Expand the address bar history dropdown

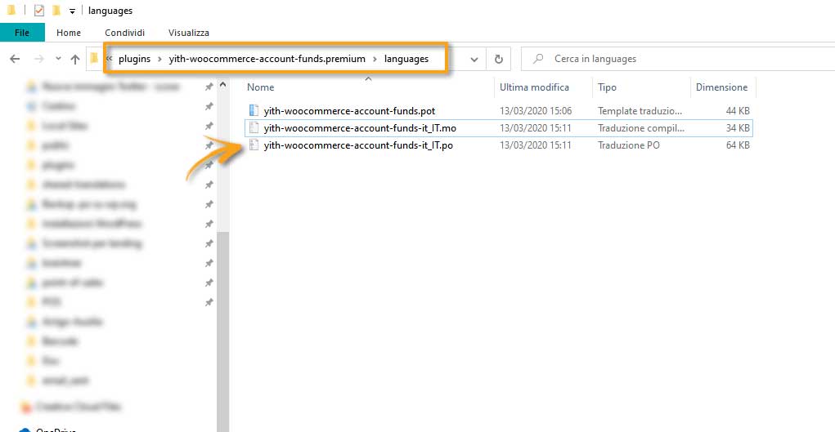(474, 60)
